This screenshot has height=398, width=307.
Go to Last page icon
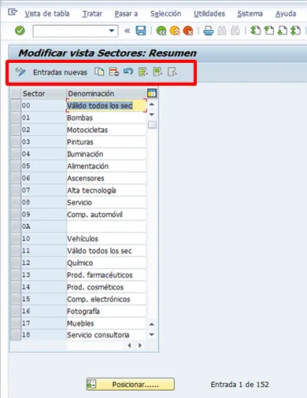295,31
